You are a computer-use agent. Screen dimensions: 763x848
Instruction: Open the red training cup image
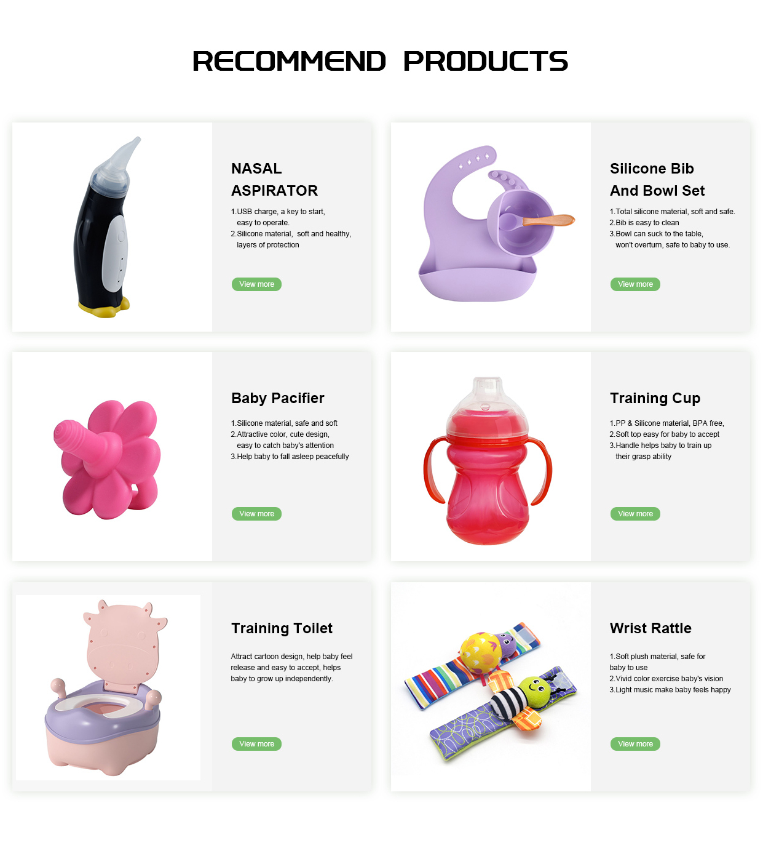(x=491, y=457)
